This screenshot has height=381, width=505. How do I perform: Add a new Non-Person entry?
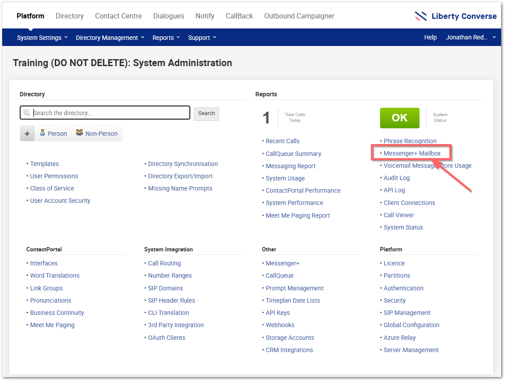click(x=96, y=133)
